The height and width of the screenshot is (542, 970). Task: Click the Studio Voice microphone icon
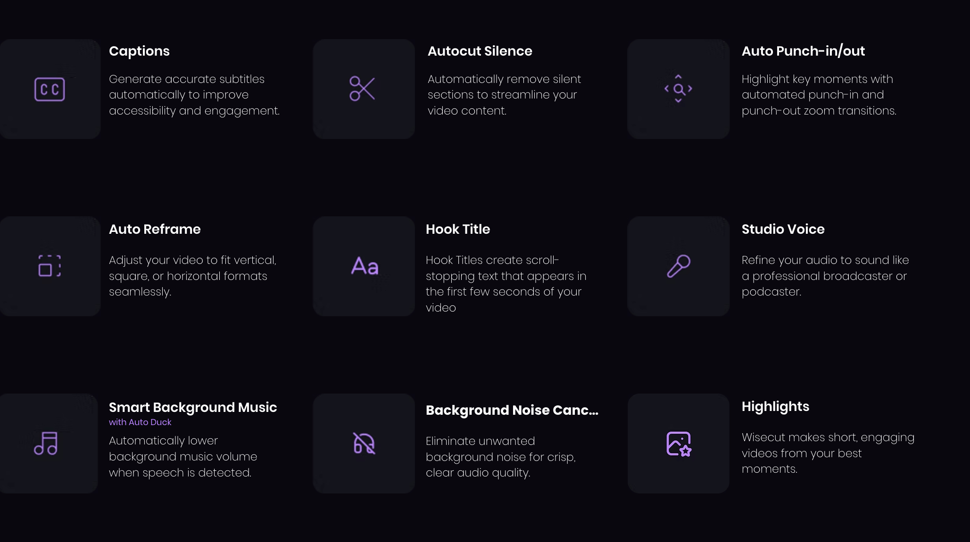pyautogui.click(x=679, y=266)
